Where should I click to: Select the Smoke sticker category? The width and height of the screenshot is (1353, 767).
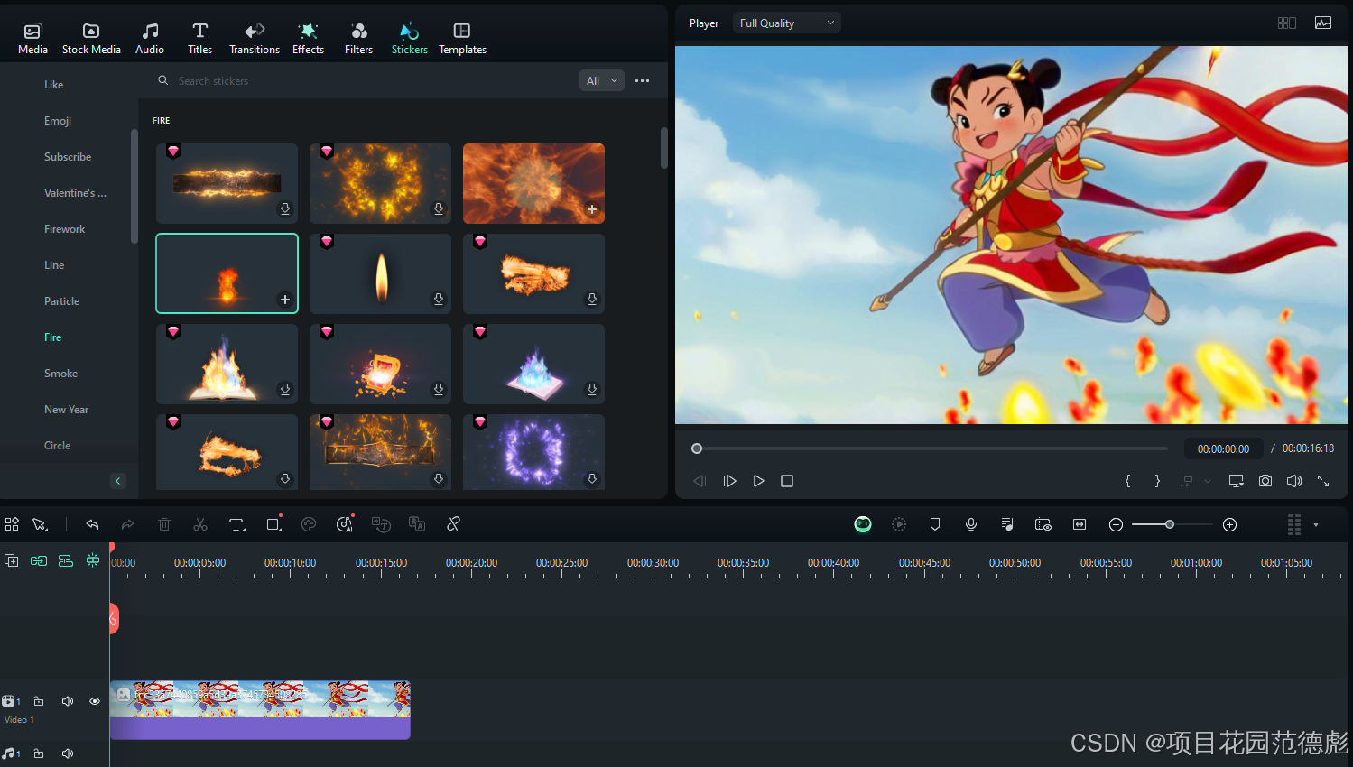coord(60,374)
